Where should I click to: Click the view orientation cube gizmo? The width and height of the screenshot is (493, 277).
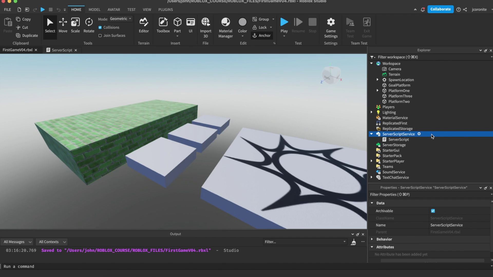(331, 75)
